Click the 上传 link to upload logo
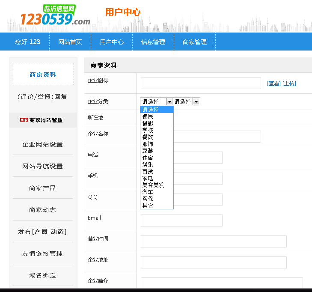The image size is (312, 292). (289, 83)
